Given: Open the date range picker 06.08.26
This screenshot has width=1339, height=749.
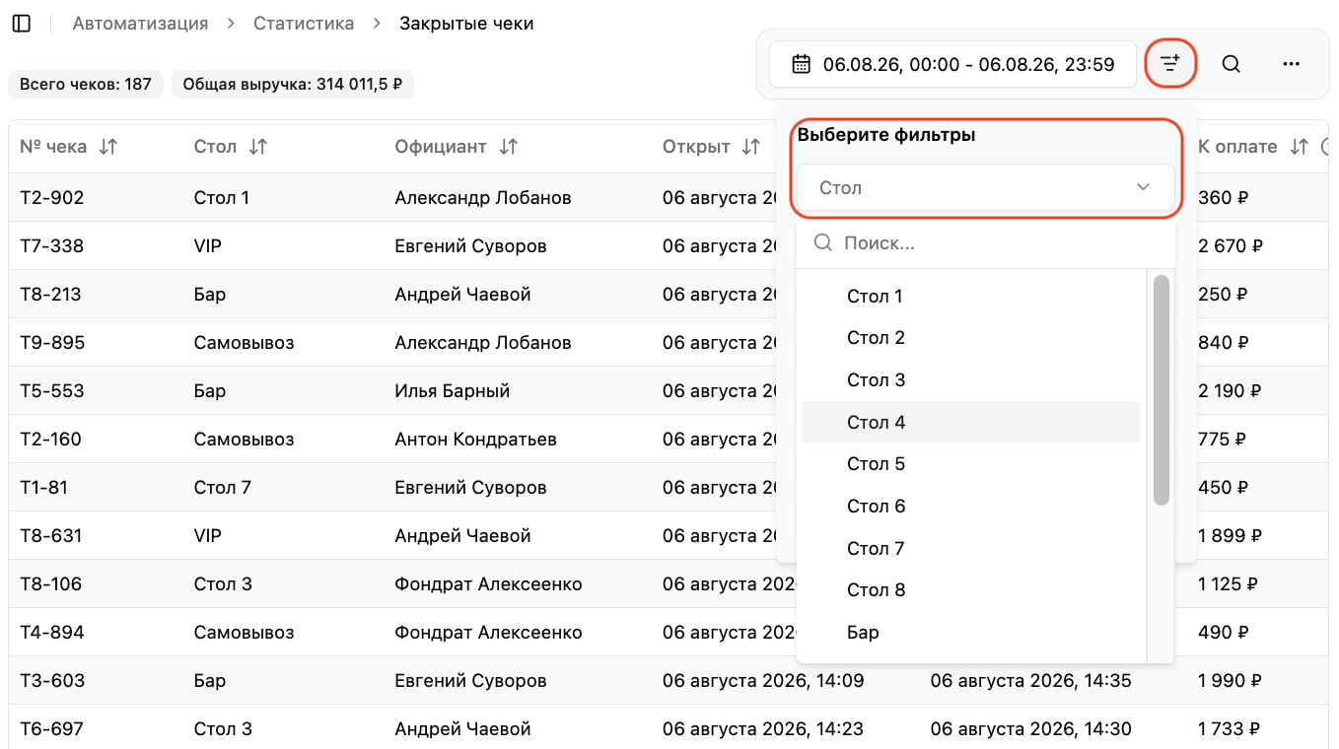Looking at the screenshot, I should tap(952, 64).
